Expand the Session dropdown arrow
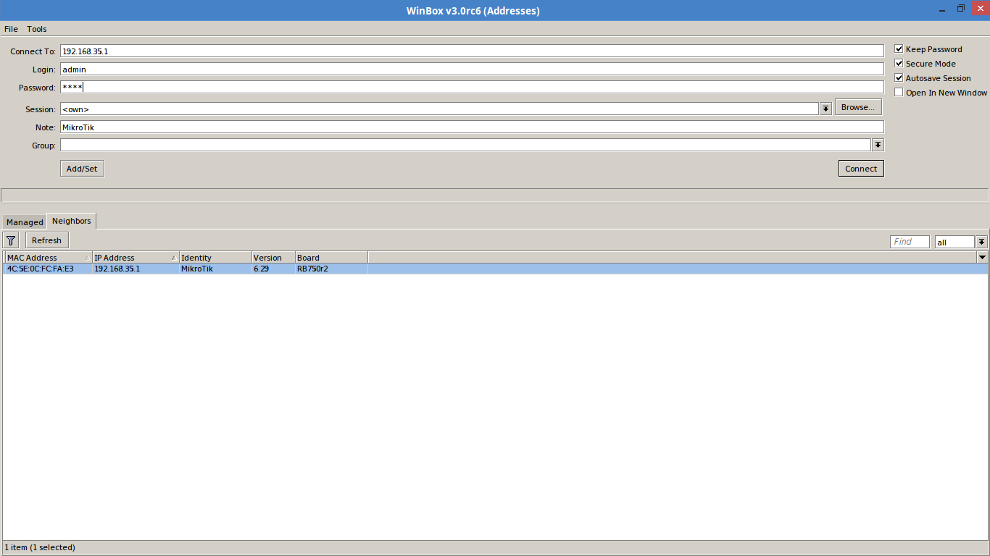Screen dimensions: 990x556 (x=825, y=109)
